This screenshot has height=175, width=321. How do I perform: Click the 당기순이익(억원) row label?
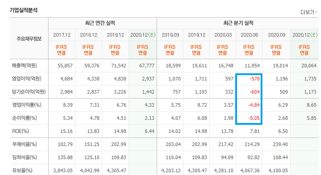[x=29, y=92]
